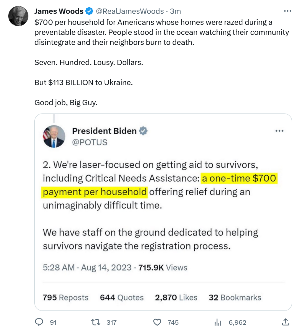Viewport: 300px width, 333px height.
Task: Click the @POTUS handle
Action: [x=90, y=142]
